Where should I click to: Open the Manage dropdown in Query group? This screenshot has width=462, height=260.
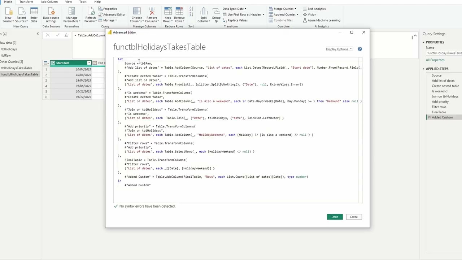tap(108, 20)
